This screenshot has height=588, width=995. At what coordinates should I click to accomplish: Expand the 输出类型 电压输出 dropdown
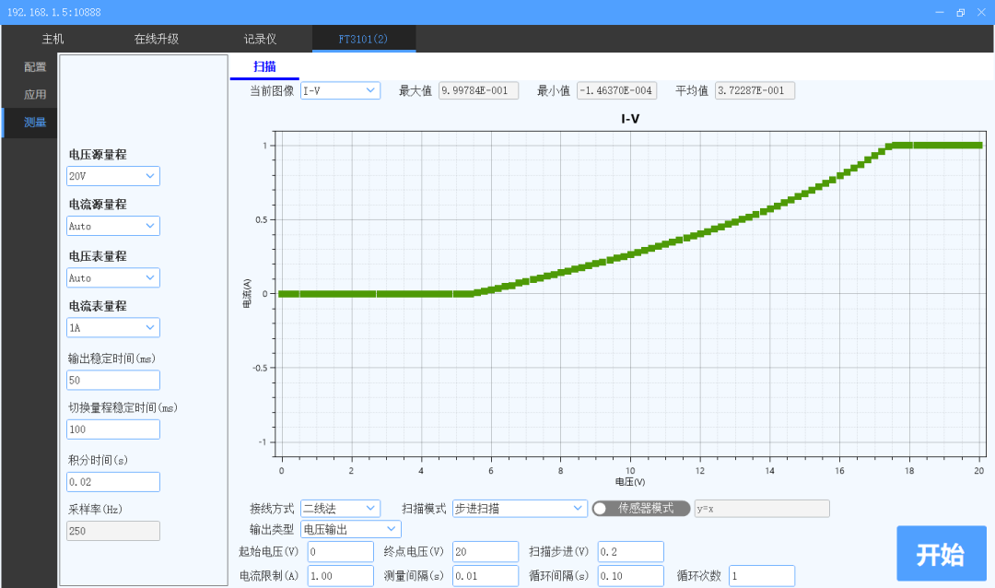coord(350,529)
